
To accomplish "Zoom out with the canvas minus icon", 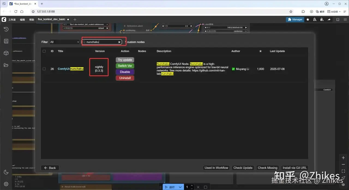I will [x=343, y=164].
